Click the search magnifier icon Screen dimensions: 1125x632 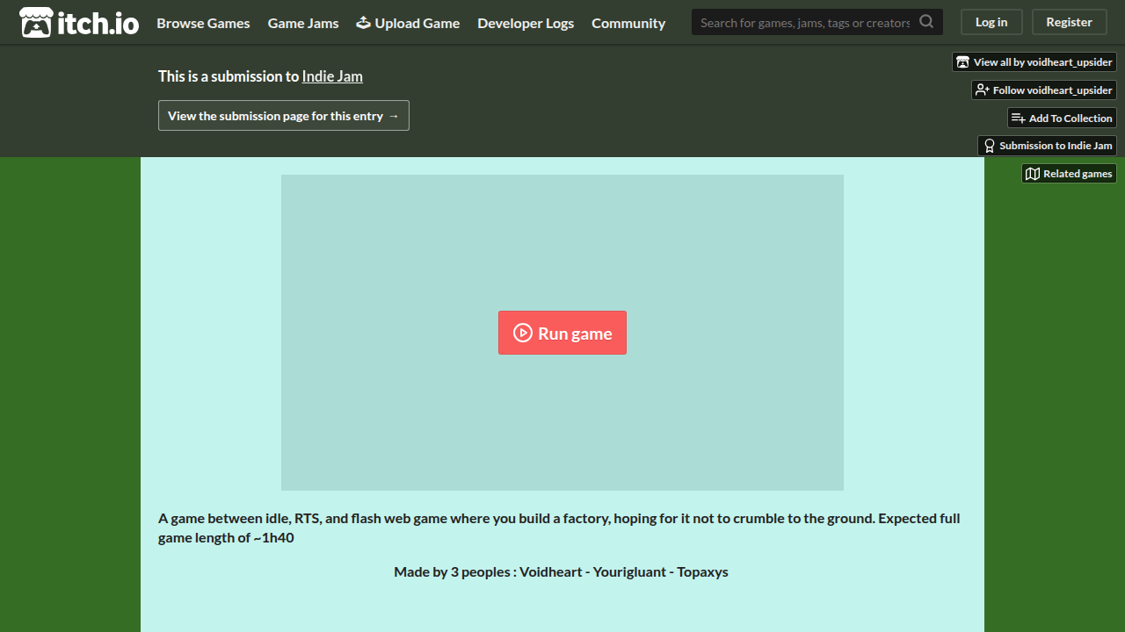926,22
